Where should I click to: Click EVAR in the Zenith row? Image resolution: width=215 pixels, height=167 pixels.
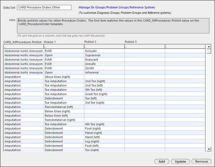64,68
